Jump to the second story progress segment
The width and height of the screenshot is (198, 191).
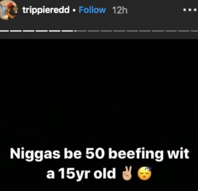[16, 31]
